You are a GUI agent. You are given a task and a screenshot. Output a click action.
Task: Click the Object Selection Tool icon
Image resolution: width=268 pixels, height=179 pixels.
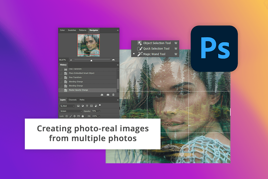[140, 43]
